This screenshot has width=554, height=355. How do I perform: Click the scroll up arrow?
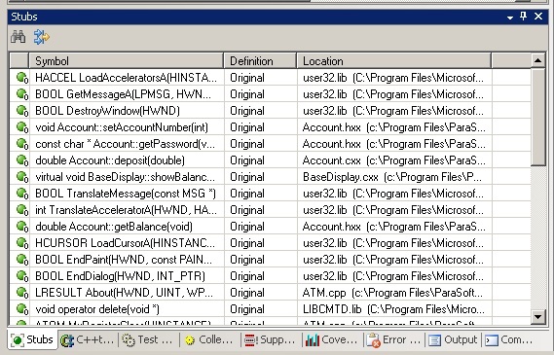coord(537,60)
